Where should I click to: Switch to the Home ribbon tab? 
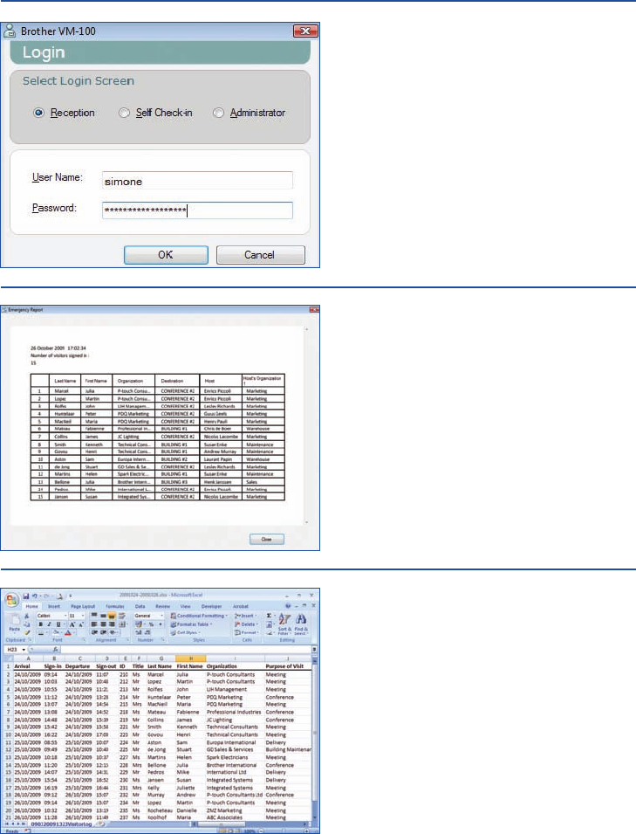click(x=32, y=606)
